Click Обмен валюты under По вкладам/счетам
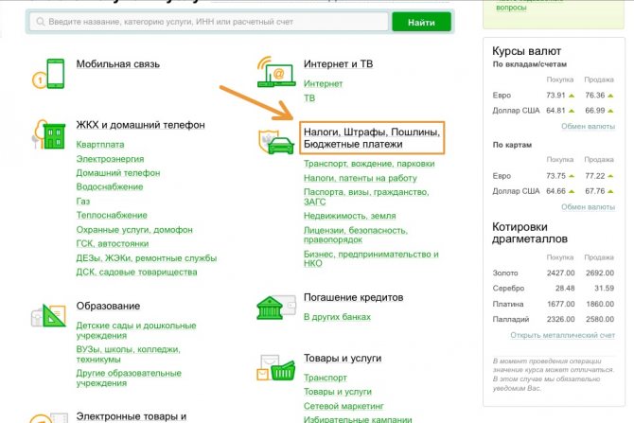The height and width of the screenshot is (423, 634). (588, 127)
